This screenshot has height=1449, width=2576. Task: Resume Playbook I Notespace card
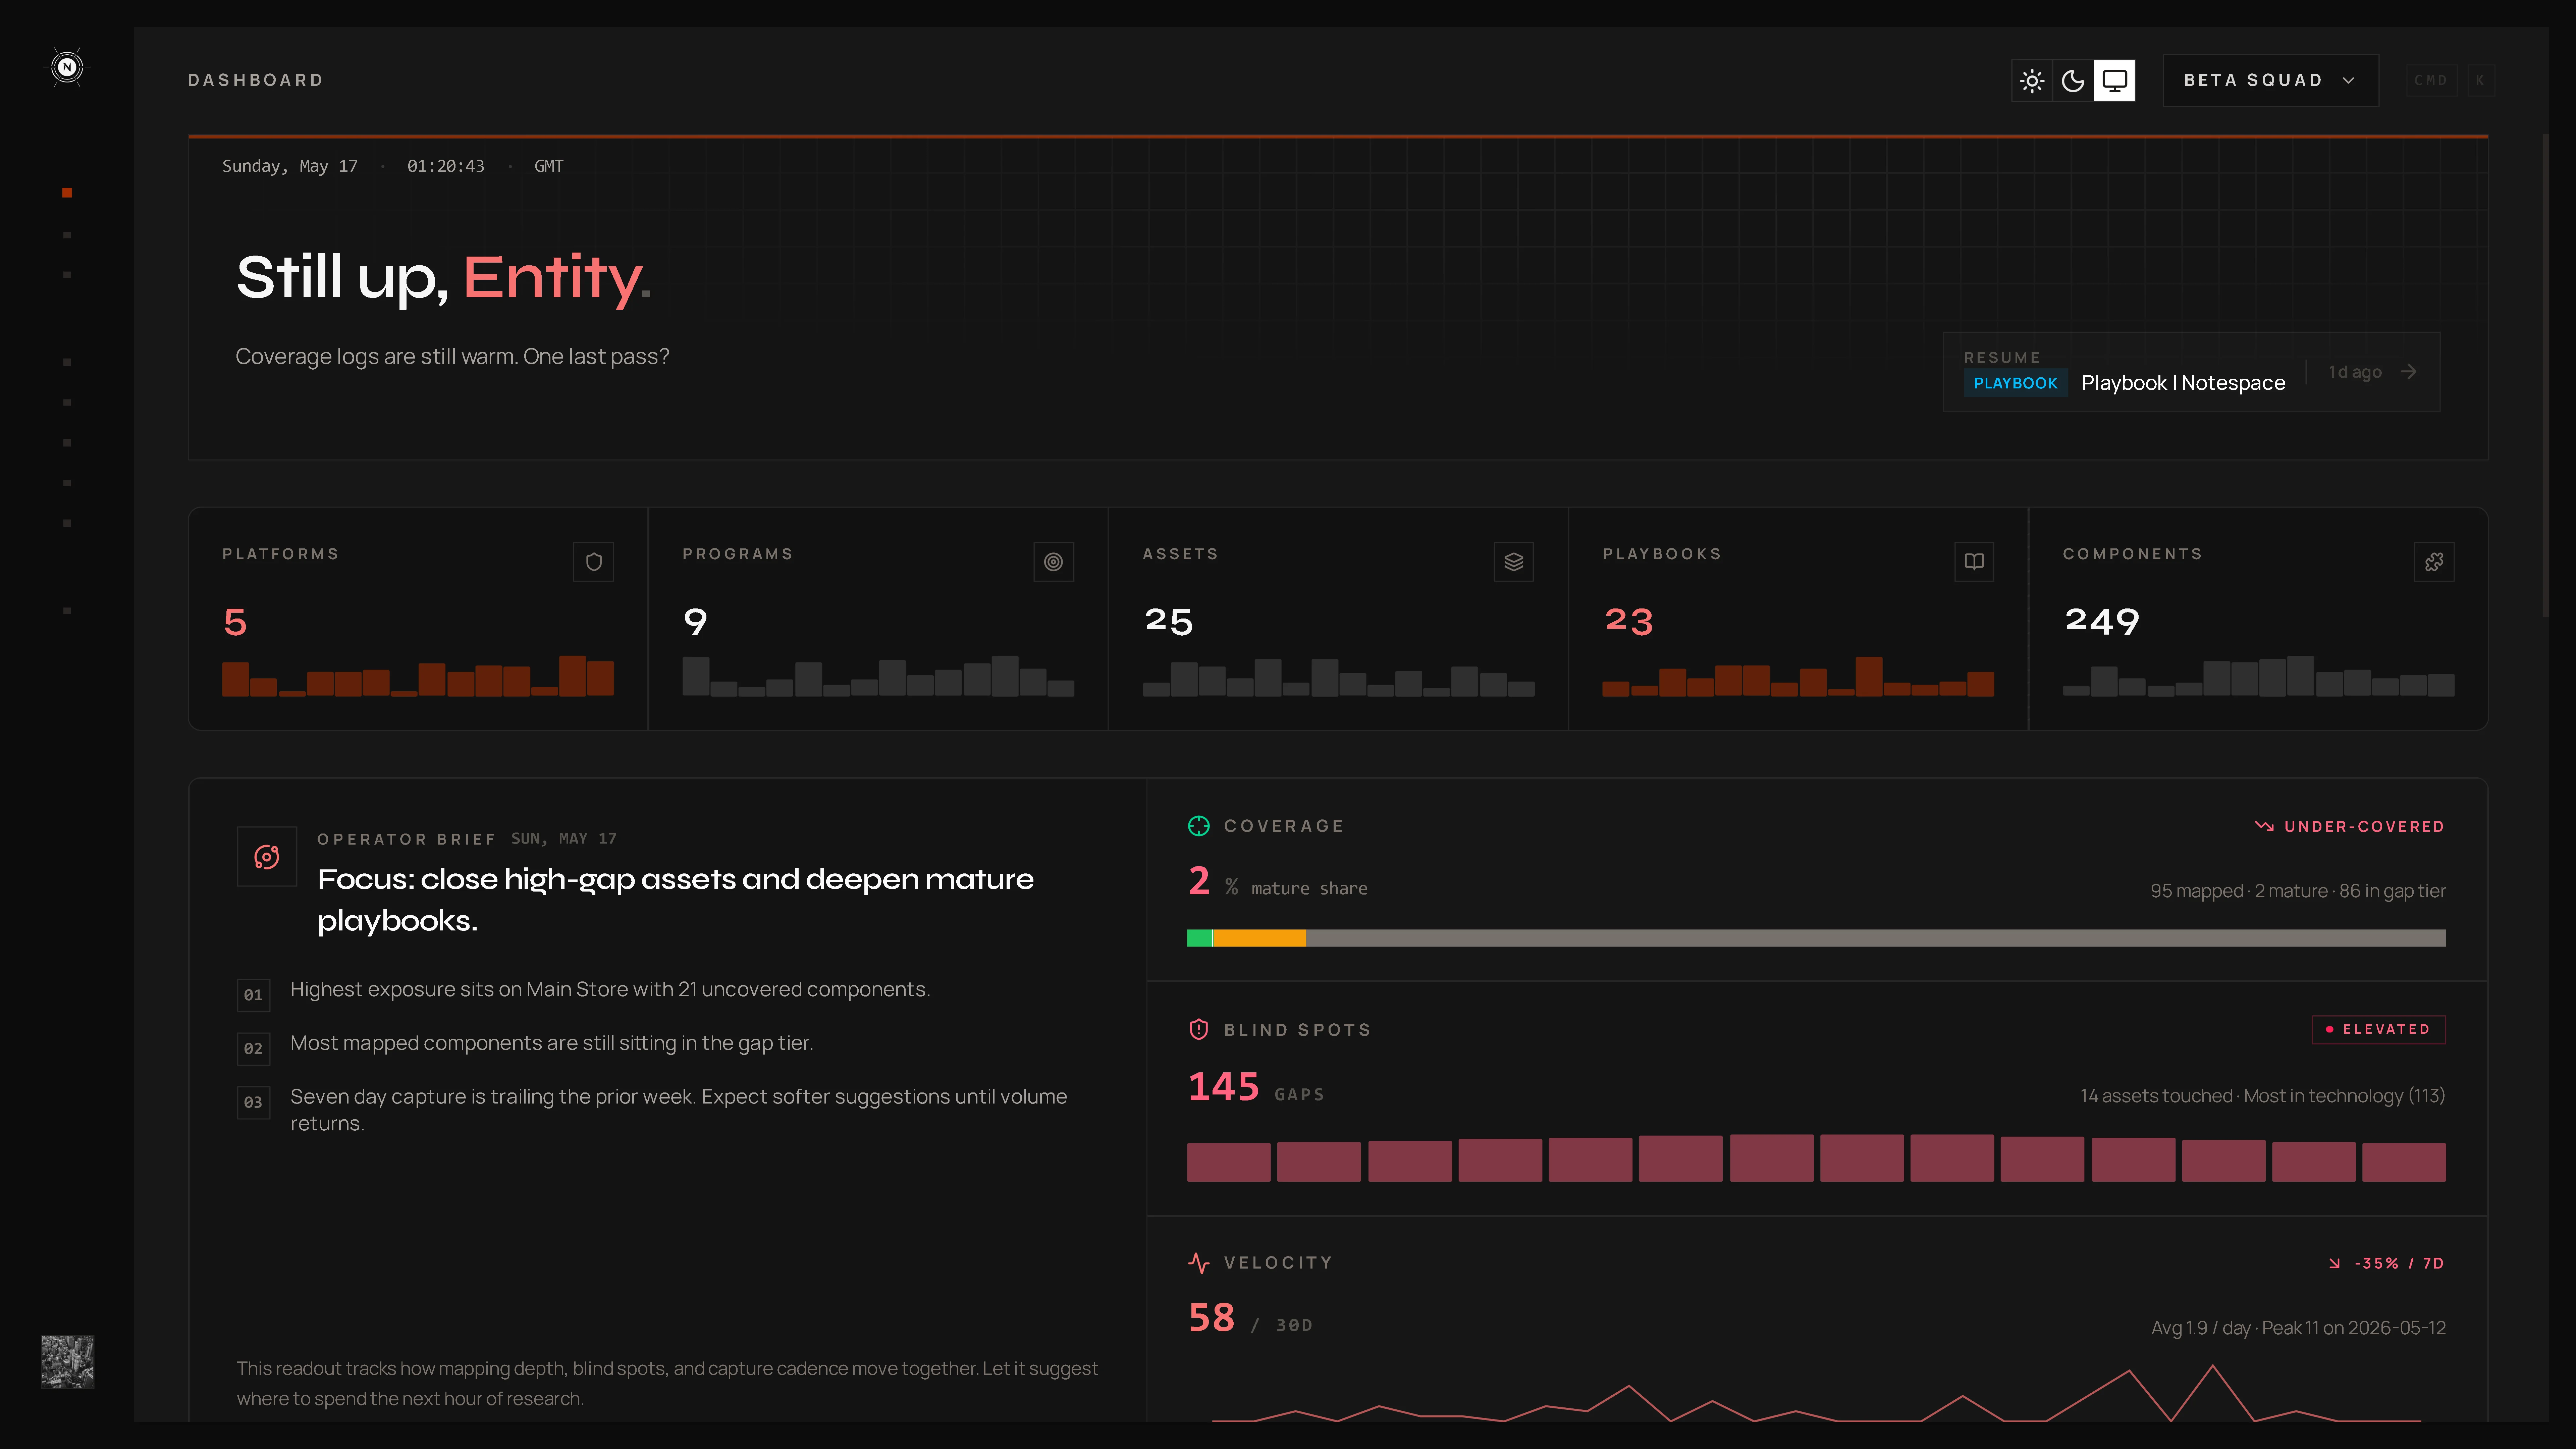(x=2191, y=372)
